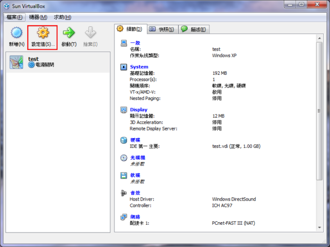
Task: Click the power-off state icon under test
Action: pyautogui.click(x=31, y=65)
